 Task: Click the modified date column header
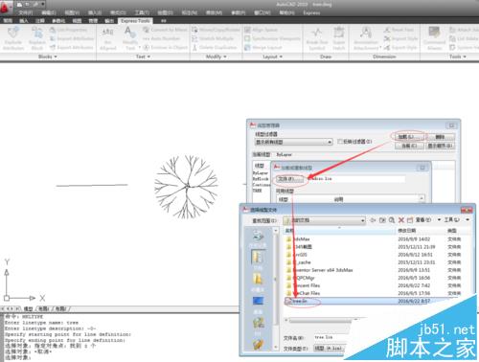click(x=406, y=231)
